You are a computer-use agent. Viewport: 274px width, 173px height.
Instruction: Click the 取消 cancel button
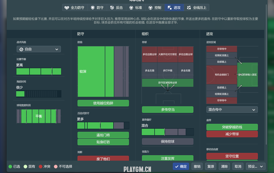[238, 167]
